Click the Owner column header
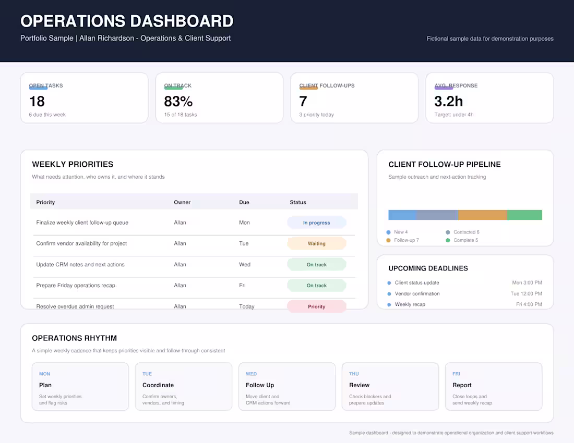574x443 pixels. 182,202
